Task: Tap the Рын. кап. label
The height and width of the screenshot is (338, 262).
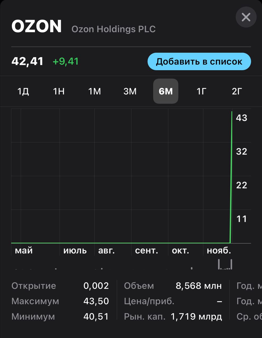Action: click(x=144, y=316)
